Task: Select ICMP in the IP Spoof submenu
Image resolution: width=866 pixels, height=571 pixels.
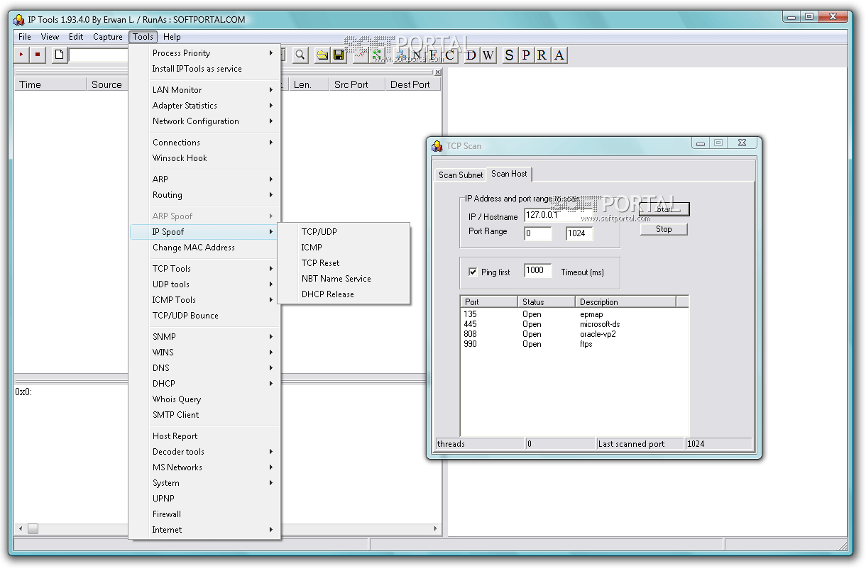Action: [x=344, y=248]
